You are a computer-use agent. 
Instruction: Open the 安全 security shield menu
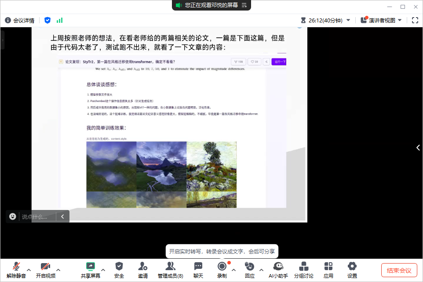(x=119, y=270)
